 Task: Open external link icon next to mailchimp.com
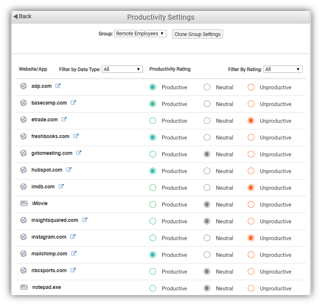pyautogui.click(x=74, y=253)
